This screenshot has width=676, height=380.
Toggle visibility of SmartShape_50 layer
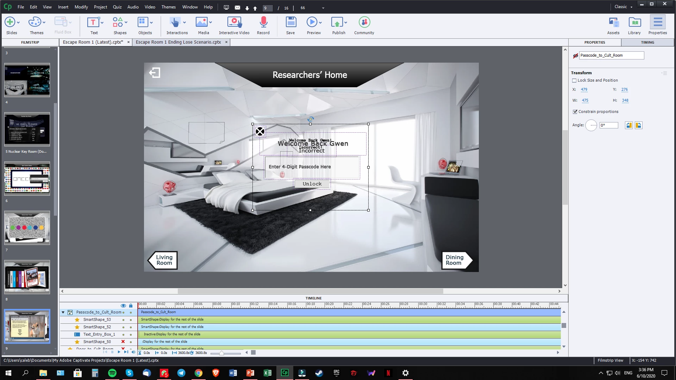(123, 342)
